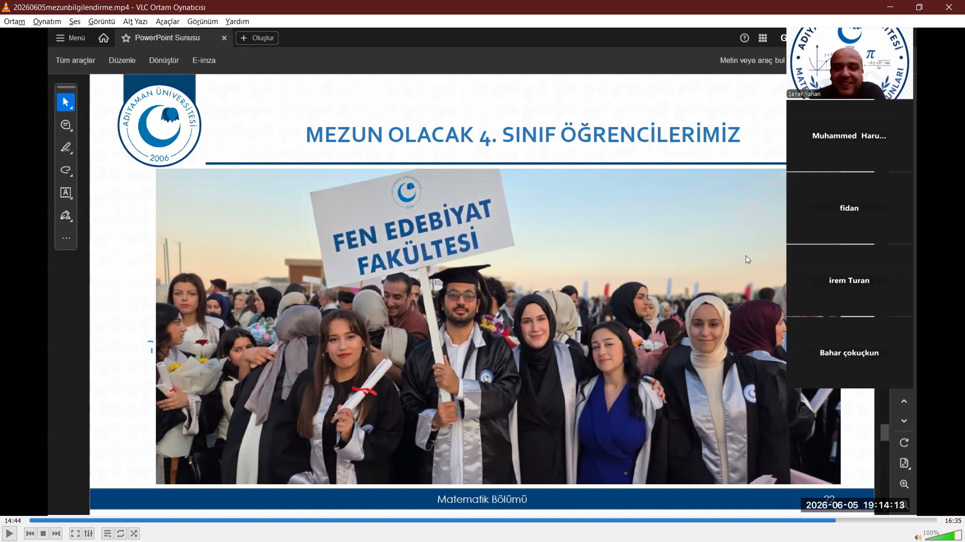This screenshot has height=542, width=965.
Task: Expand the Yardım menu
Action: (237, 22)
